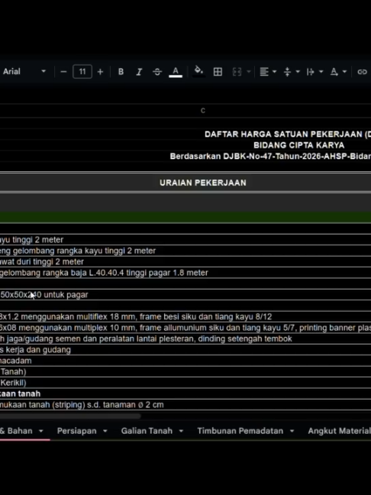This screenshot has height=495, width=371.
Task: Select the cell ending in 'acadam'
Action: [x=185, y=361]
